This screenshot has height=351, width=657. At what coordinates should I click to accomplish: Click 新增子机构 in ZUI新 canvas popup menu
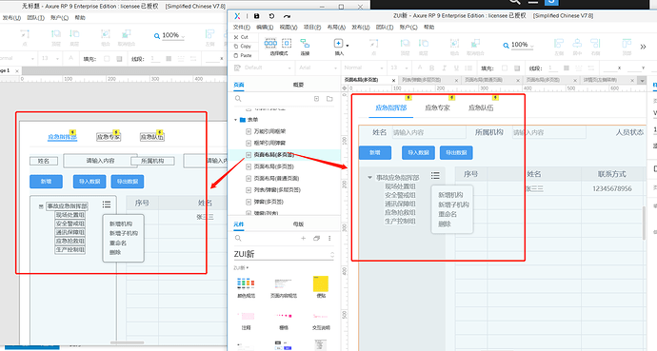click(454, 205)
